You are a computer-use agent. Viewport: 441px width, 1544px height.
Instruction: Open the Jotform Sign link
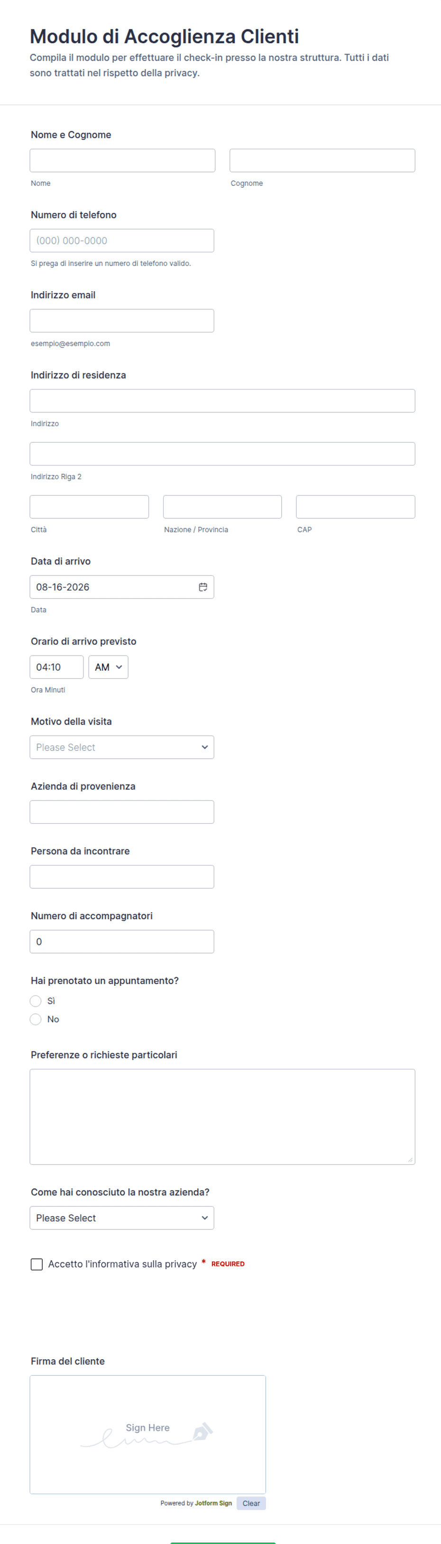click(213, 1503)
